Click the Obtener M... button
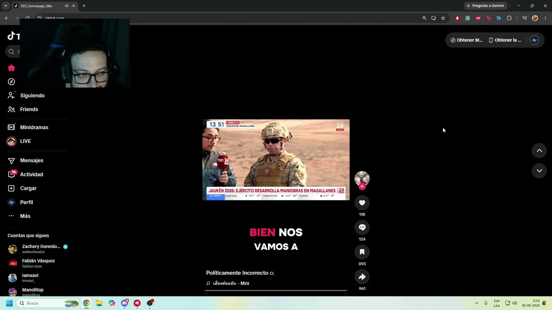 [466, 40]
